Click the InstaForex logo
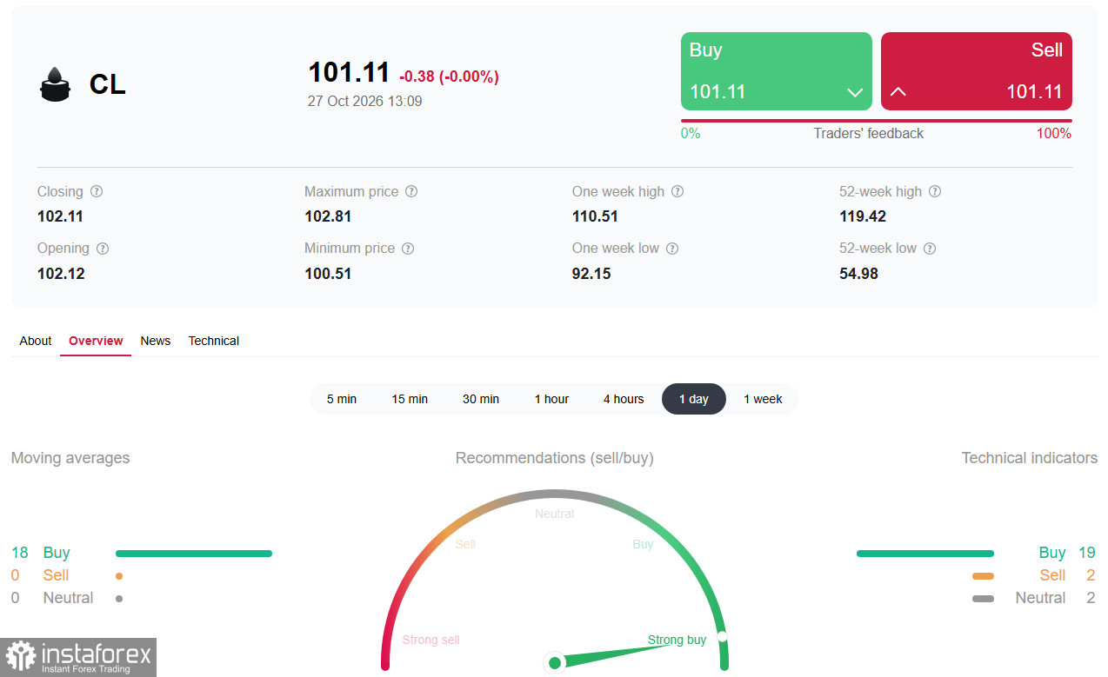 click(x=78, y=657)
